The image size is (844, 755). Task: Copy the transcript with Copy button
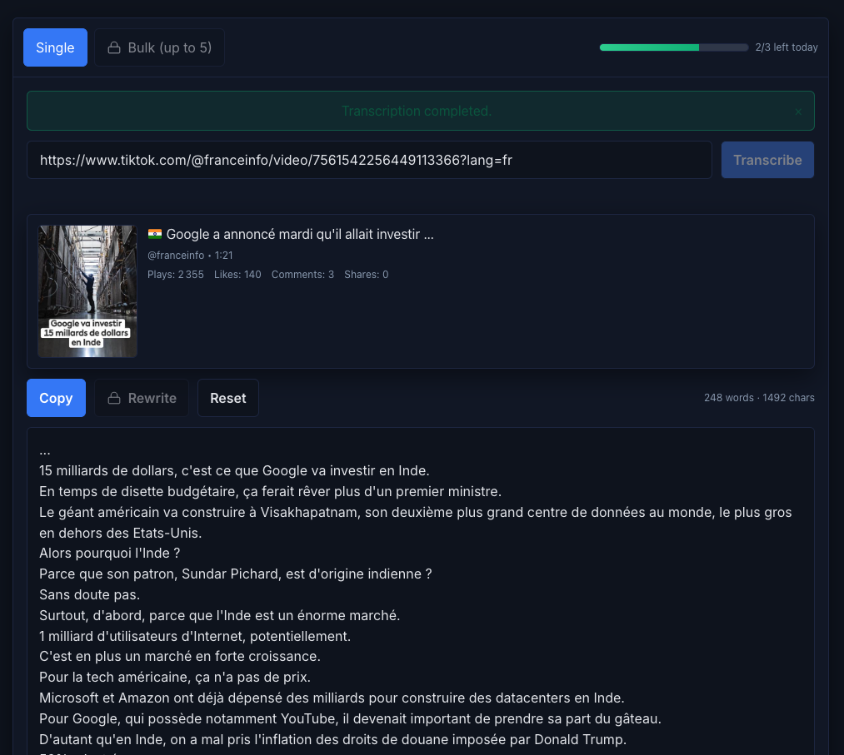[56, 398]
